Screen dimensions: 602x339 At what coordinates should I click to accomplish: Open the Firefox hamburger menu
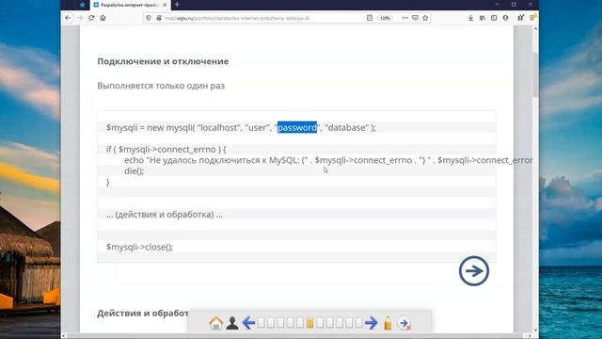532,18
